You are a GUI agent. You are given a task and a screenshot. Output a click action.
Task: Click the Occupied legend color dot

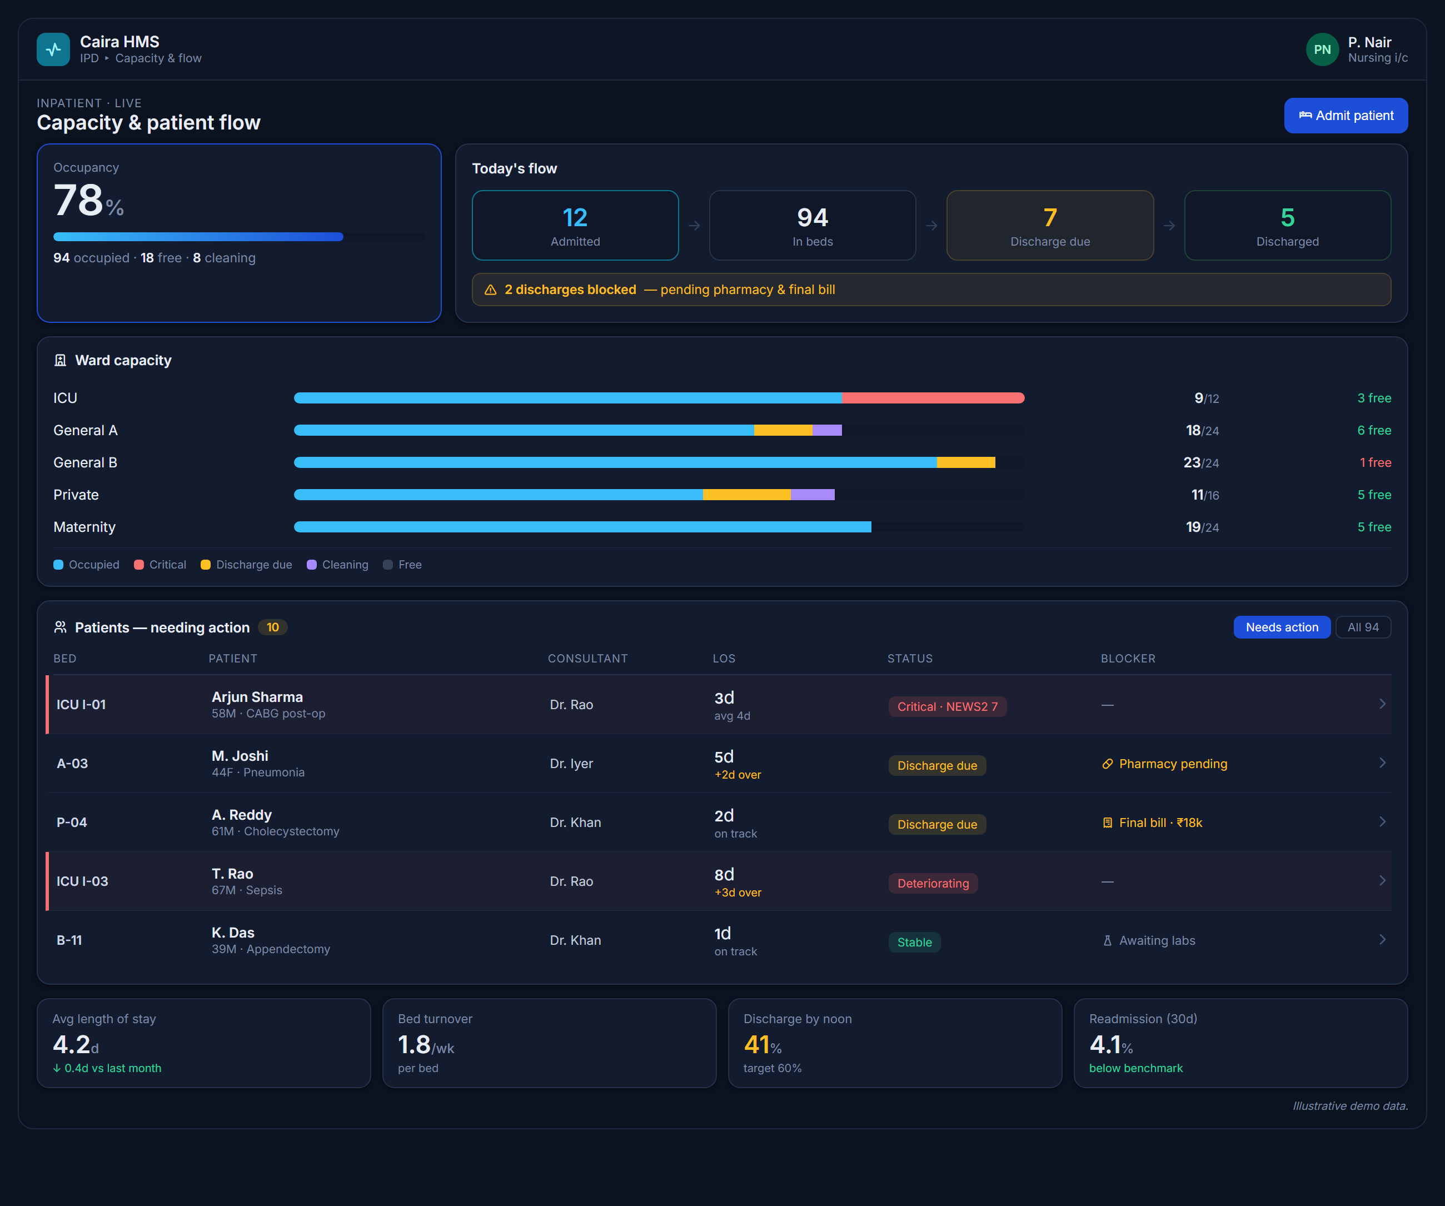click(x=58, y=565)
